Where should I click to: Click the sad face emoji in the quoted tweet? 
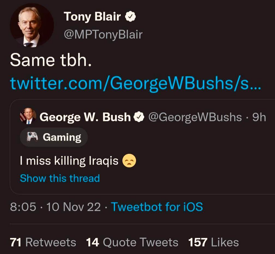[x=129, y=161]
